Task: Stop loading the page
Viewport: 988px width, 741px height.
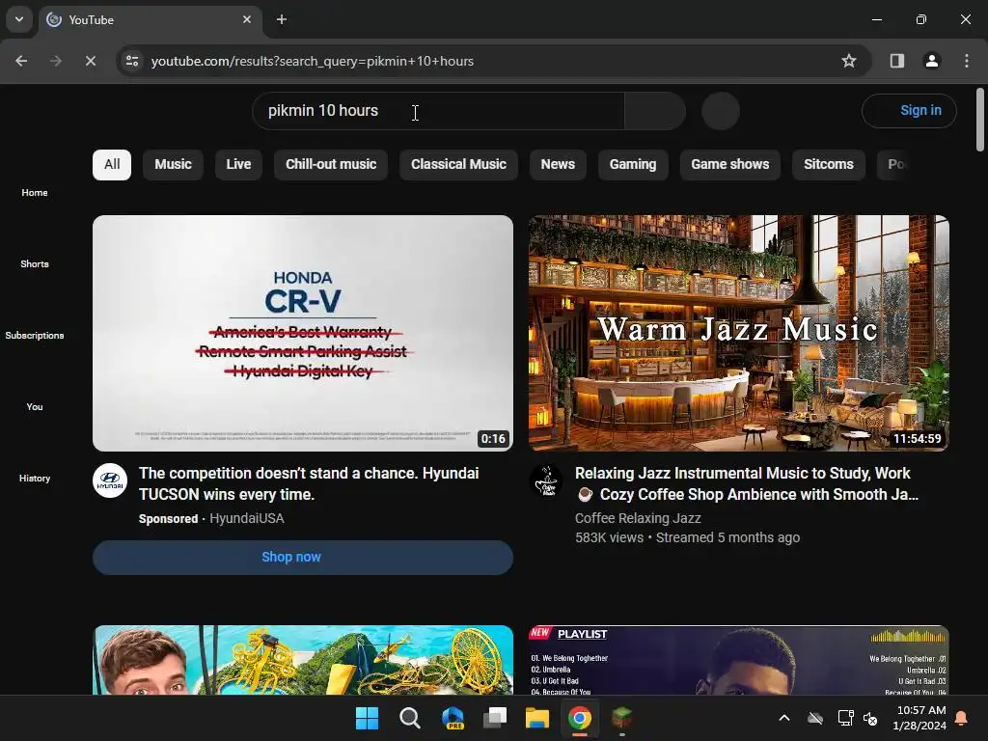Action: pyautogui.click(x=90, y=61)
